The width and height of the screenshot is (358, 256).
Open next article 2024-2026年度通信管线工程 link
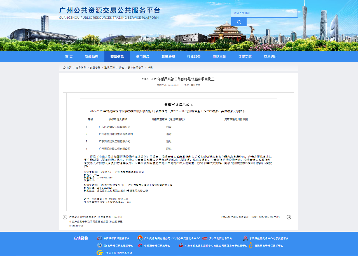pos(251,217)
